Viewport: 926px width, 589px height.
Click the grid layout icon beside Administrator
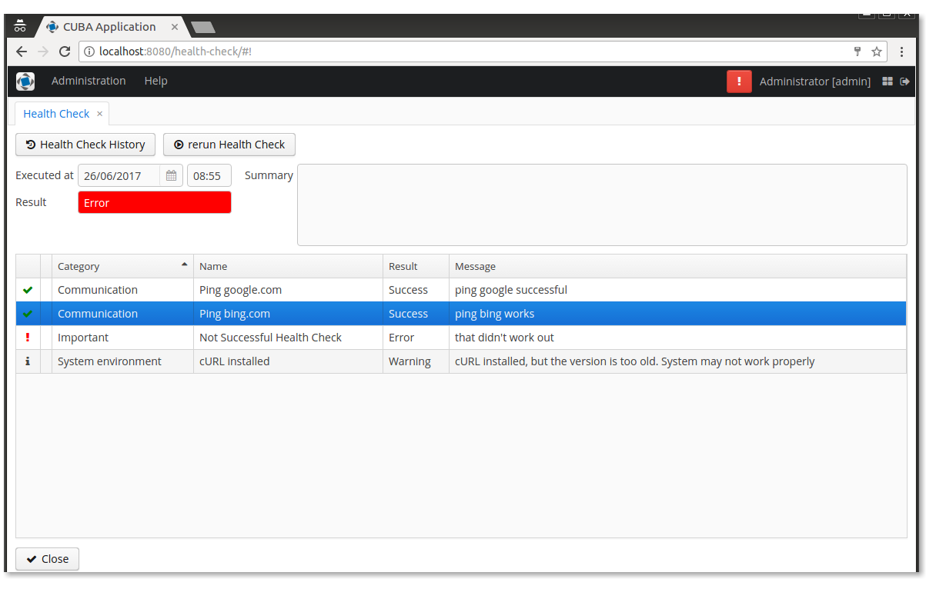887,82
